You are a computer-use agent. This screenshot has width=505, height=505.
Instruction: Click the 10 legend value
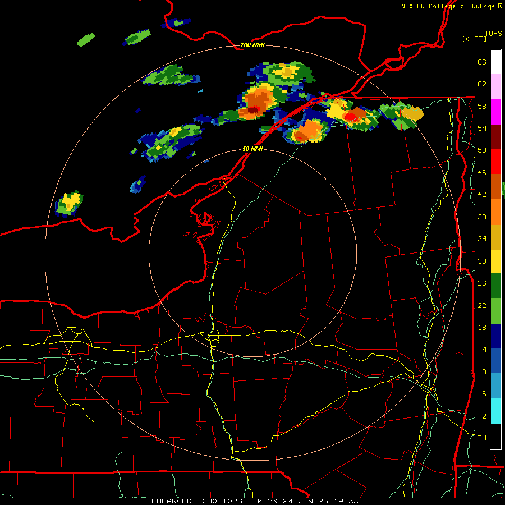coord(482,371)
